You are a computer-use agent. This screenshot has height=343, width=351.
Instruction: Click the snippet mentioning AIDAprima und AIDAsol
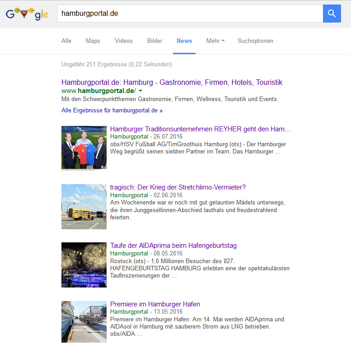tap(197, 326)
